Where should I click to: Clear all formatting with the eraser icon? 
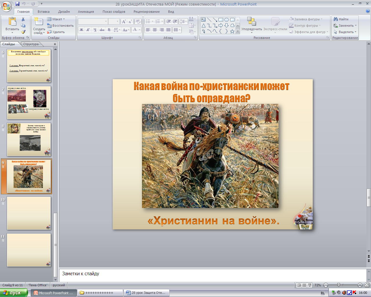coord(138,21)
